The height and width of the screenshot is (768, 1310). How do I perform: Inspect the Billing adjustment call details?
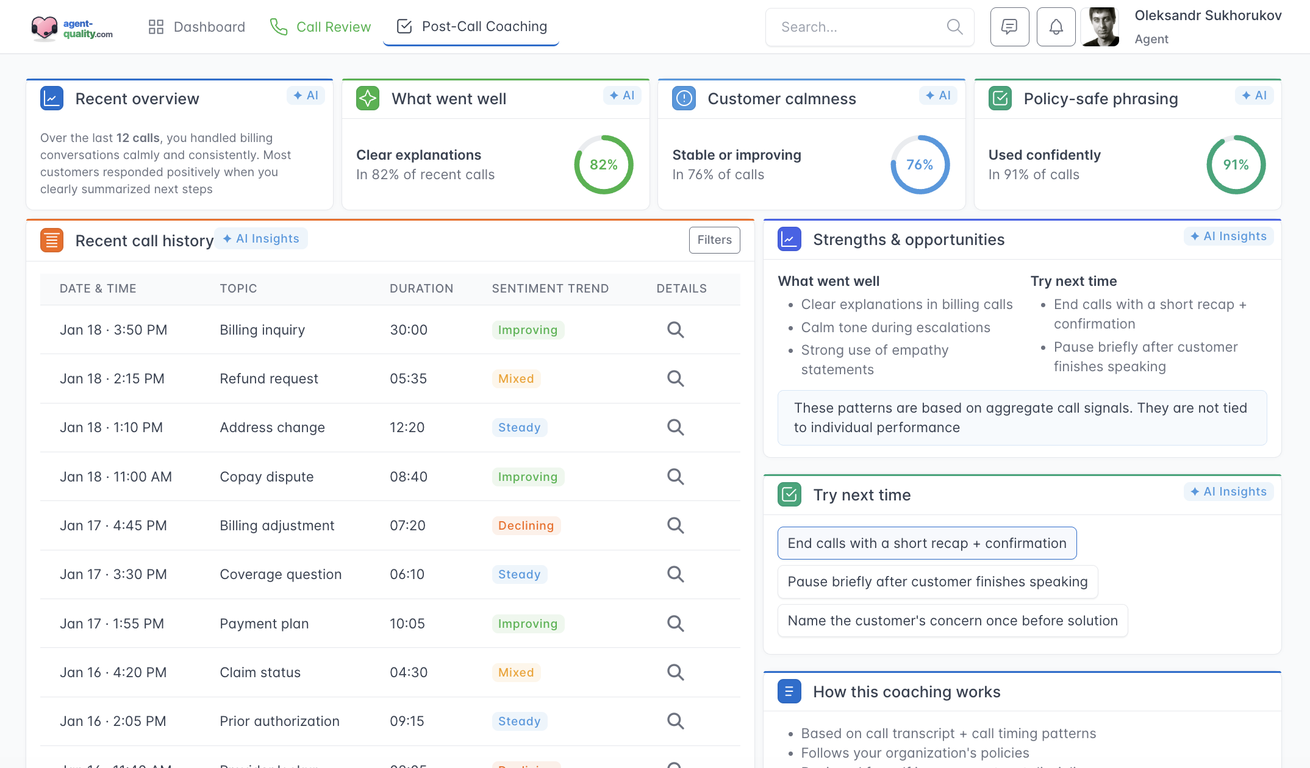tap(675, 525)
